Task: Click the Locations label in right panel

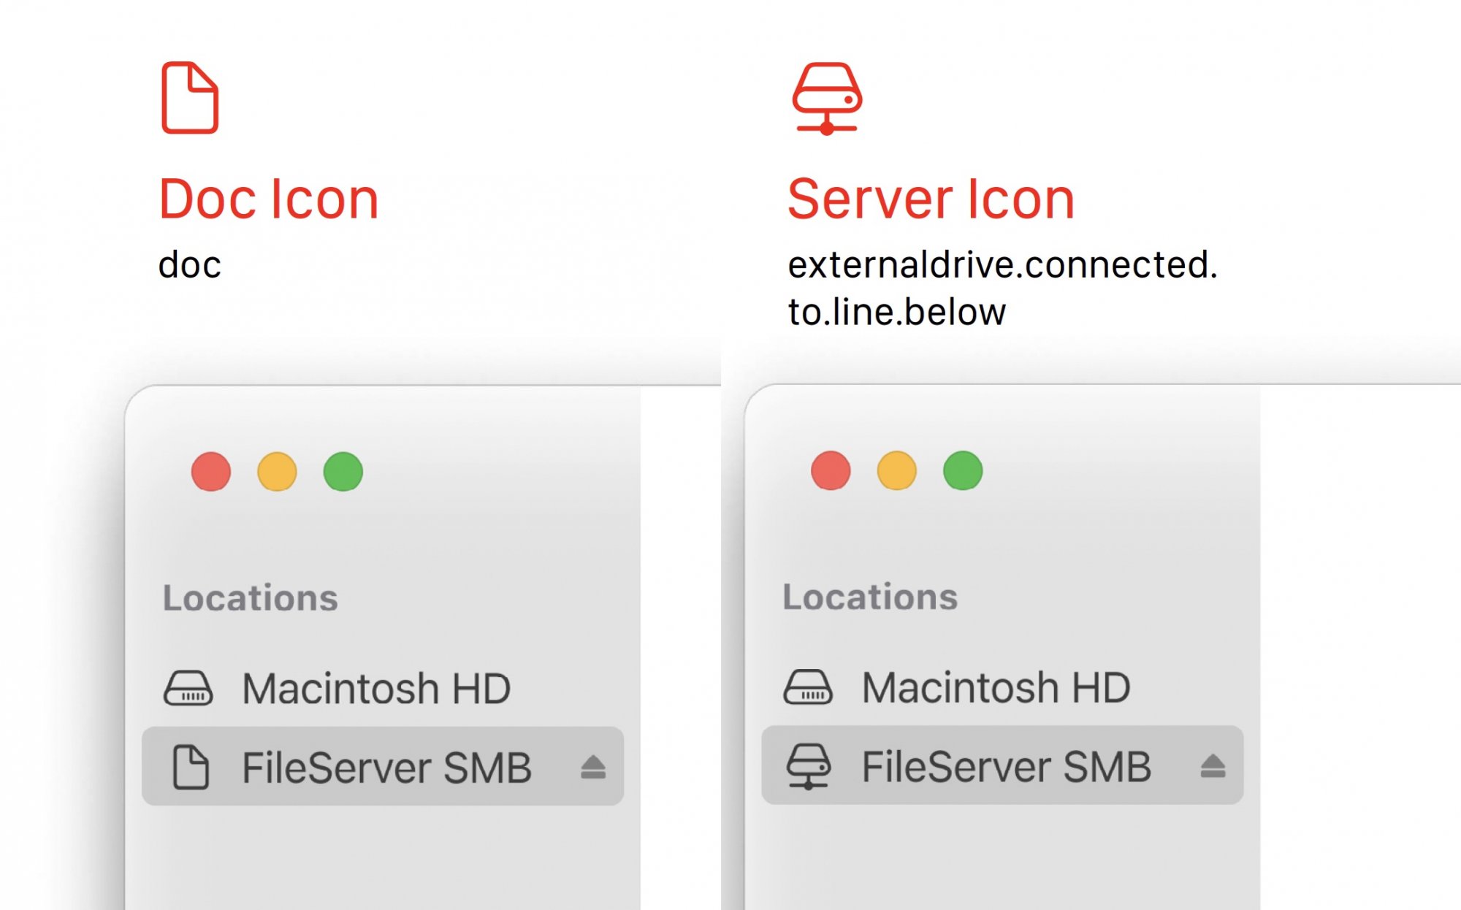Action: click(x=870, y=597)
